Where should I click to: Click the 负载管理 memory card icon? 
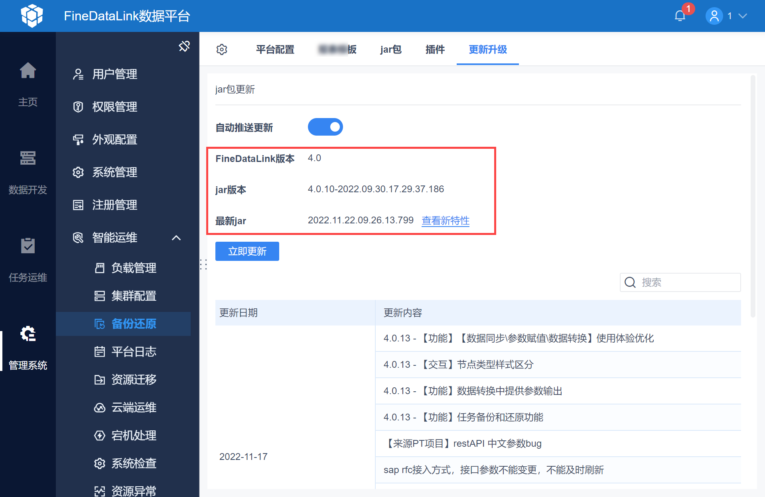(x=100, y=268)
